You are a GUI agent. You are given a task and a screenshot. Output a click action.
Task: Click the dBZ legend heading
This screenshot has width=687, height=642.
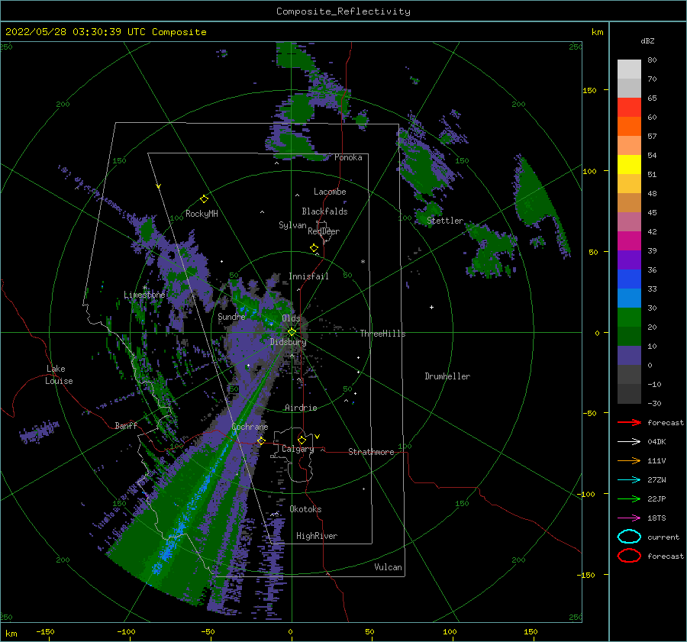[647, 40]
